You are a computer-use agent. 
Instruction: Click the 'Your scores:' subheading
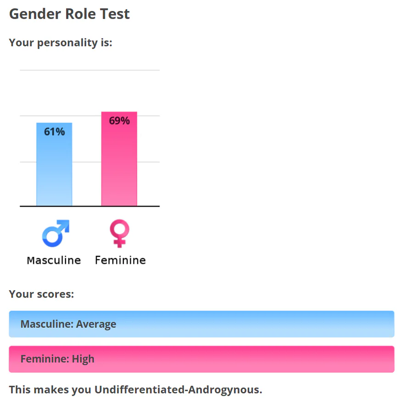point(42,294)
